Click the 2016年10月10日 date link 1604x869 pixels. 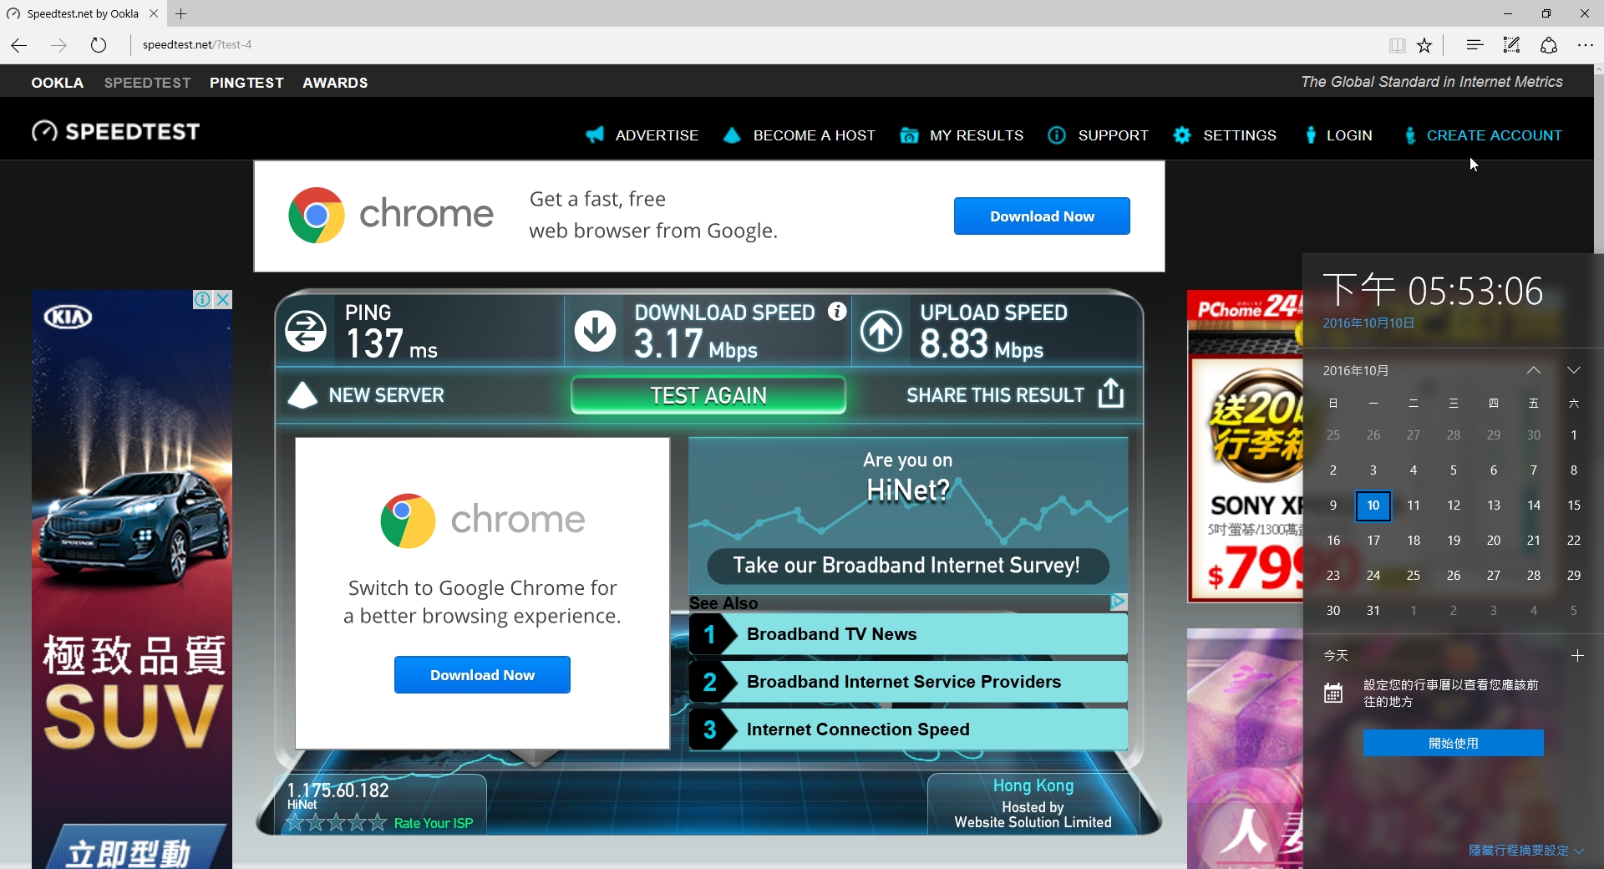click(x=1368, y=323)
